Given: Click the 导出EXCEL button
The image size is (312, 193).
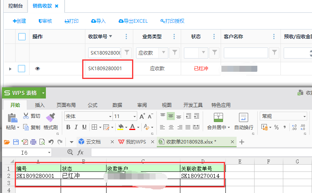Looking at the screenshot, I should [x=133, y=21].
